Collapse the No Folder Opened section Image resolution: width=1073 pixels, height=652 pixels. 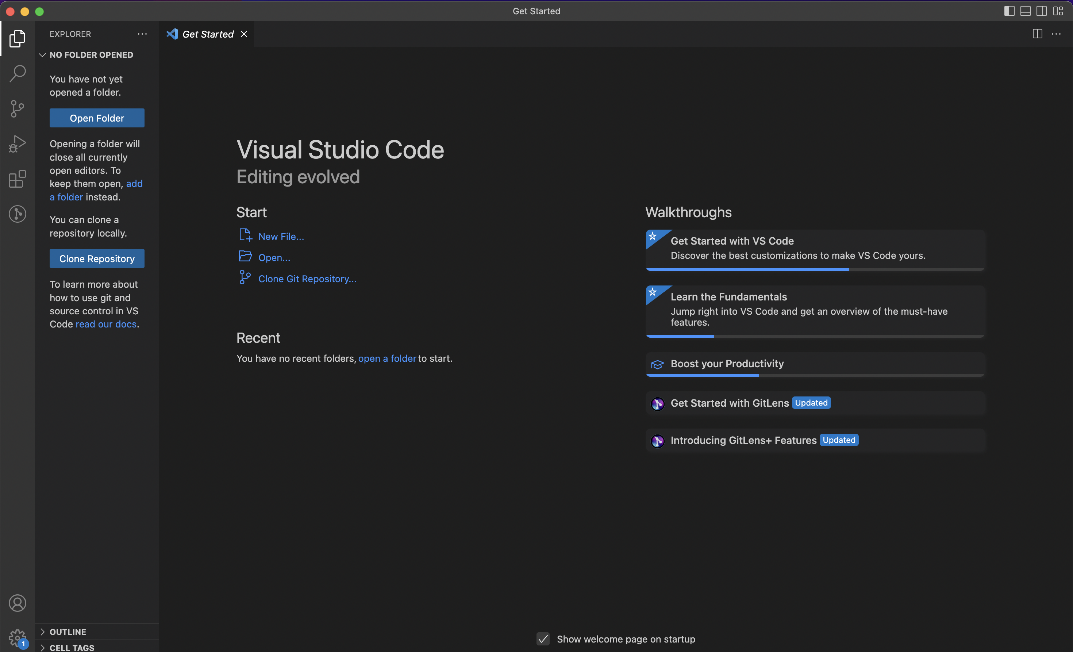point(42,55)
